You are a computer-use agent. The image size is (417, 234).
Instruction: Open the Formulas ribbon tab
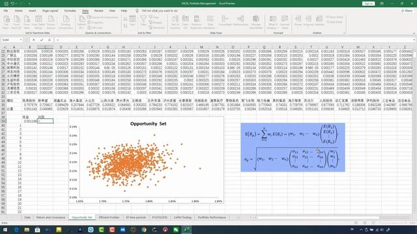(70, 11)
